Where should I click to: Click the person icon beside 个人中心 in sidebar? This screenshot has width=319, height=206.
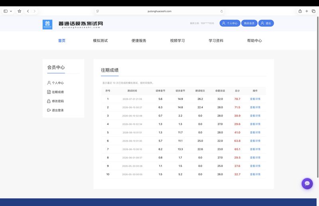click(x=49, y=83)
